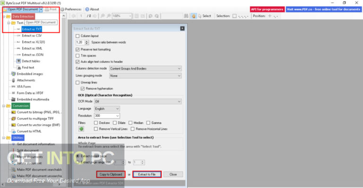Click the Convert to vector image (EMF) icon
Viewport: 363px width, 188px height.
pos(13,125)
